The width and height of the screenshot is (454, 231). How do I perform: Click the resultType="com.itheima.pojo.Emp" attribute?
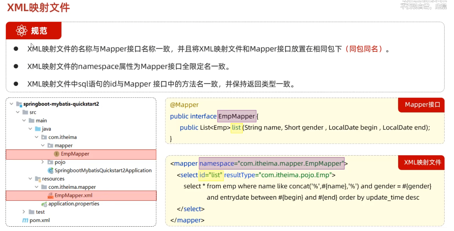278,175
